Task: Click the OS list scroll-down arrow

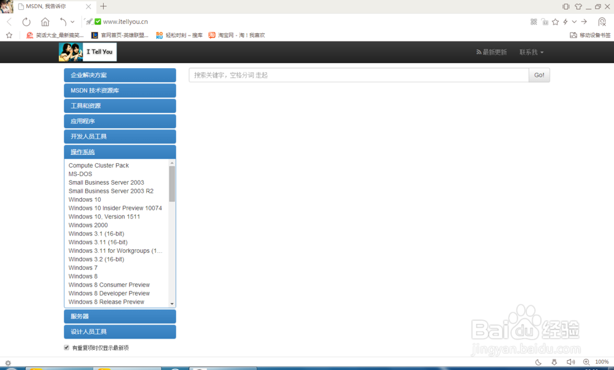Action: click(x=172, y=304)
